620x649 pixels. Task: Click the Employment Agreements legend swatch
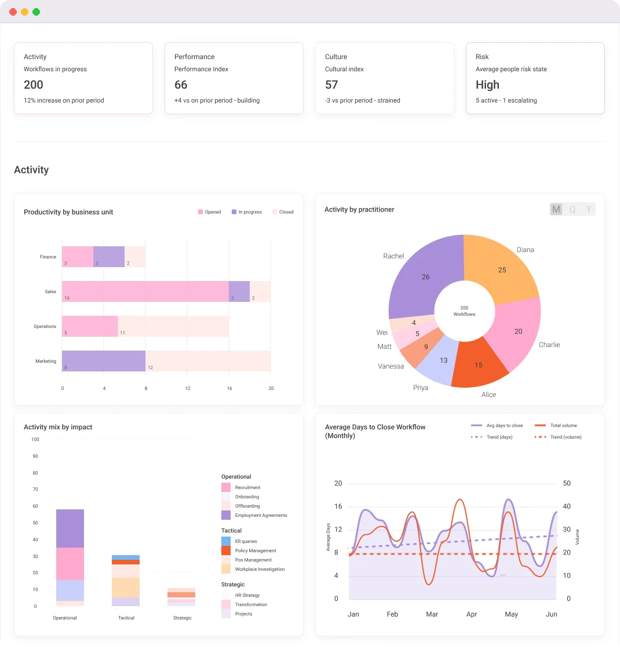[x=226, y=515]
